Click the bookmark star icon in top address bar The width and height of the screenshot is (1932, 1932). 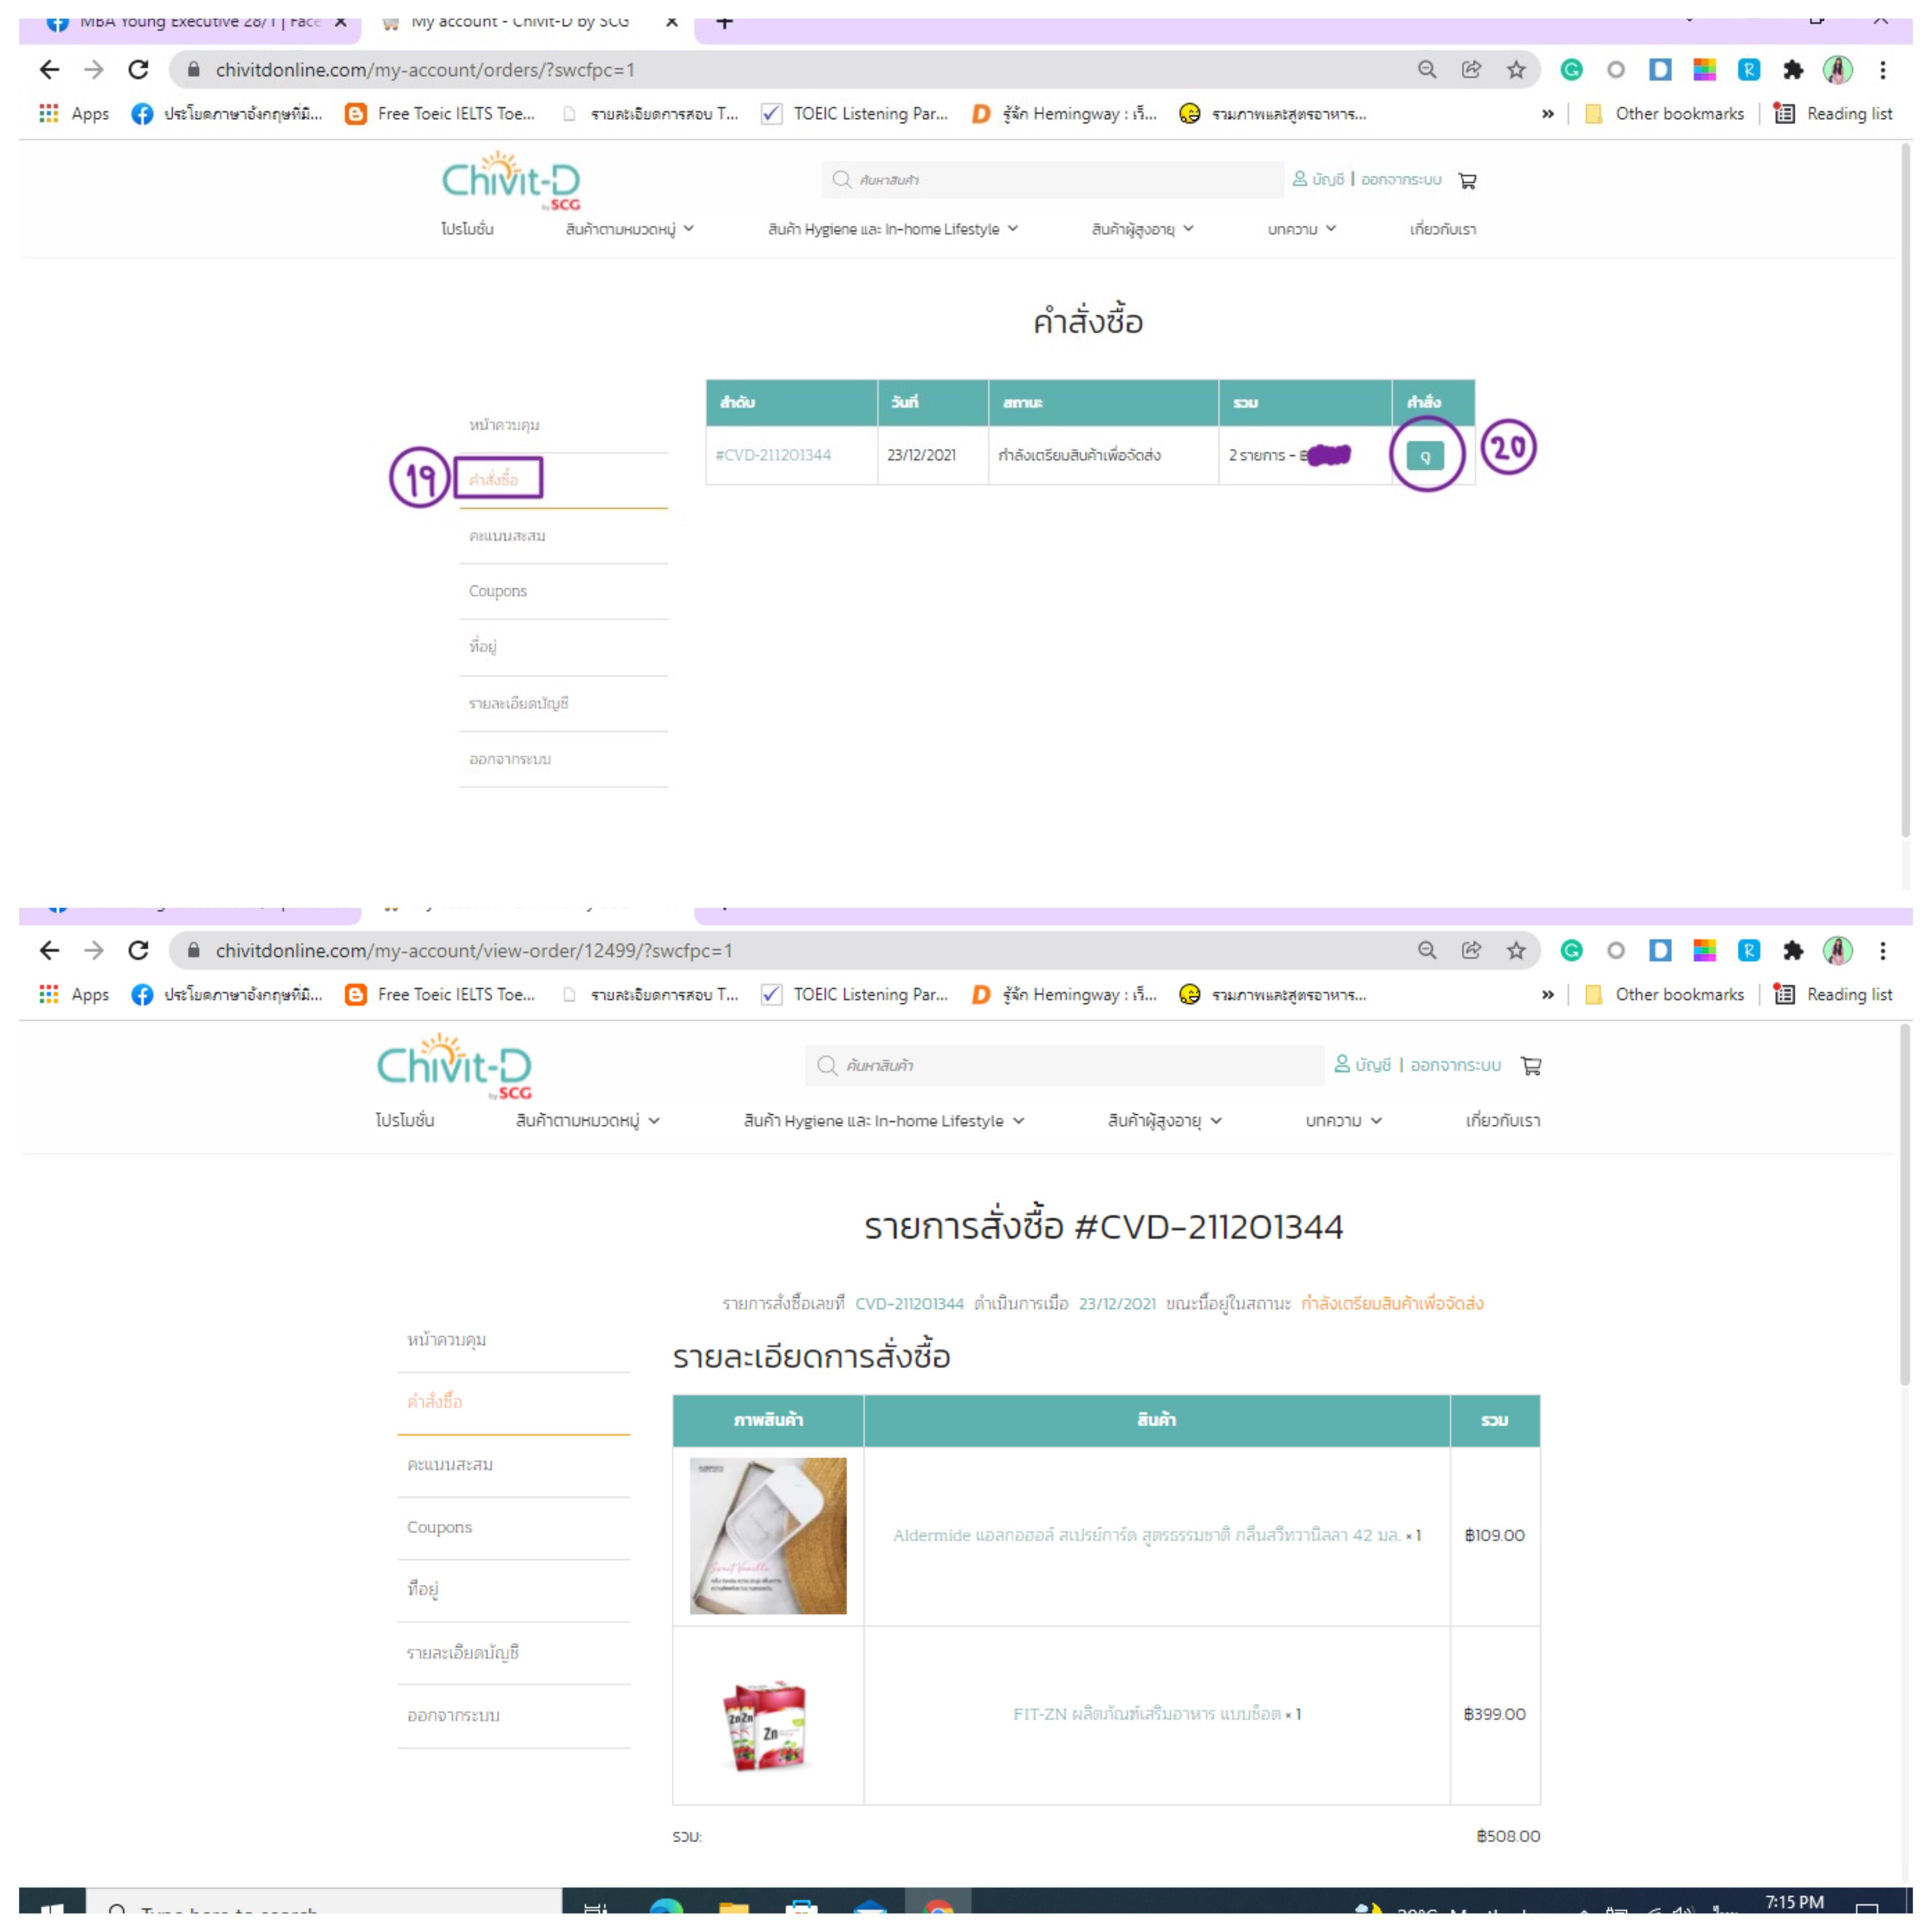coord(1516,70)
